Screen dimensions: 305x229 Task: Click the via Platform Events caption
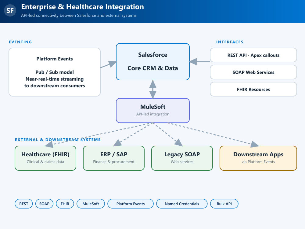(258, 162)
